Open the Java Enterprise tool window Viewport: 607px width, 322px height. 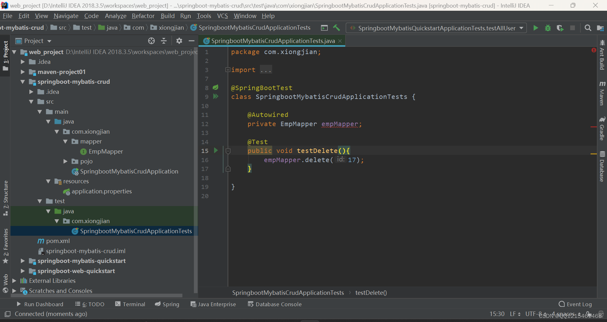pos(213,304)
